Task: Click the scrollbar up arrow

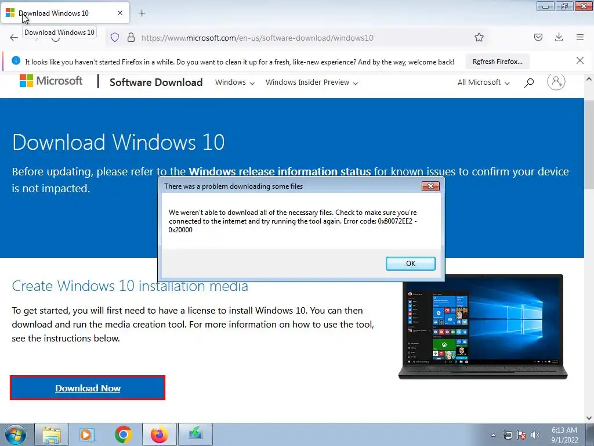Action: point(589,79)
